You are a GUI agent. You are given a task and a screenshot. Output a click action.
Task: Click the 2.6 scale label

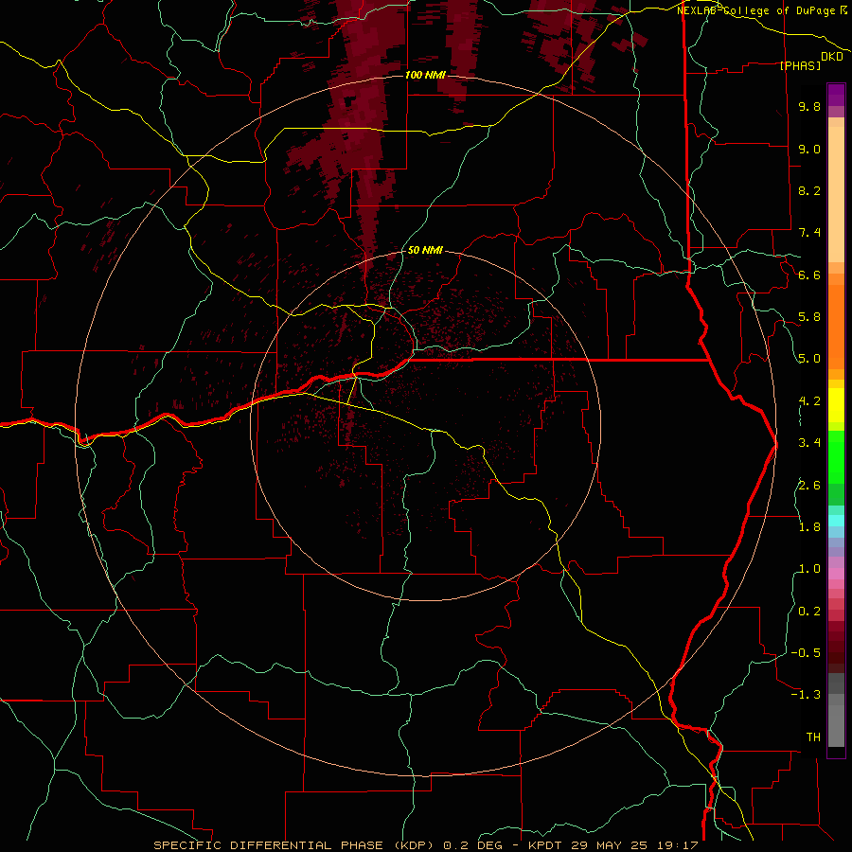pyautogui.click(x=809, y=486)
